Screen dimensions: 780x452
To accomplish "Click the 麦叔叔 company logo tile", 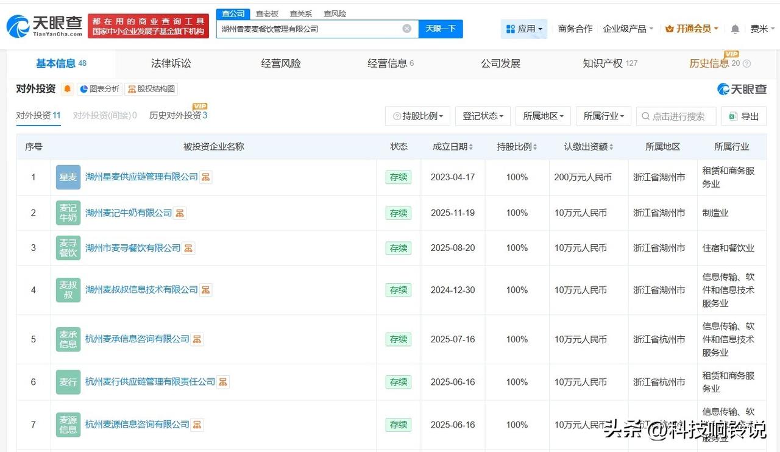I will pyautogui.click(x=68, y=290).
